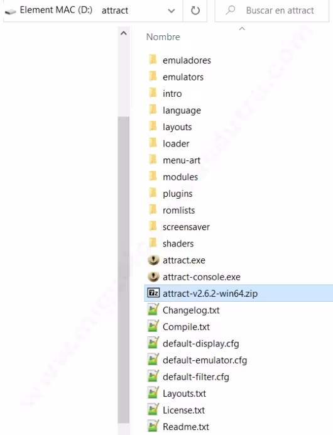Select the attract-v2.6.2-win64.zip file name

point(210,294)
